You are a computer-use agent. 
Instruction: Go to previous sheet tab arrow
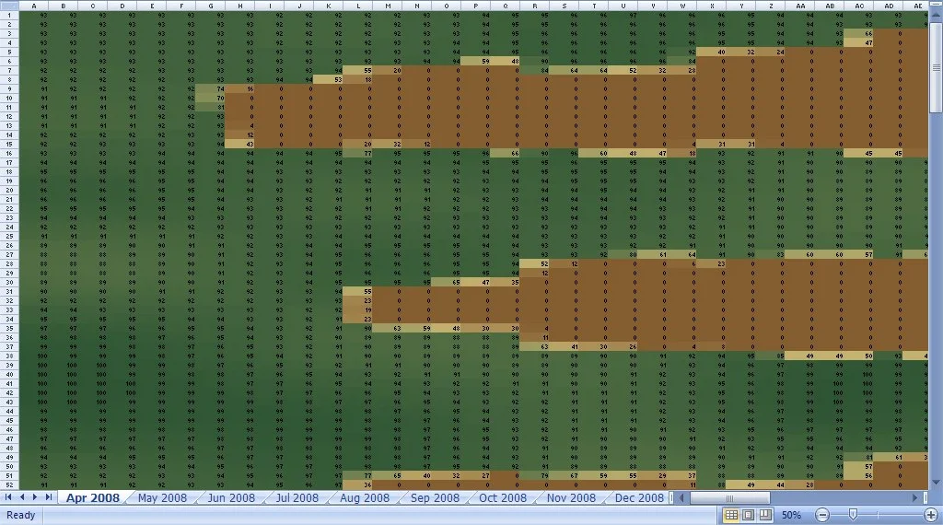22,497
